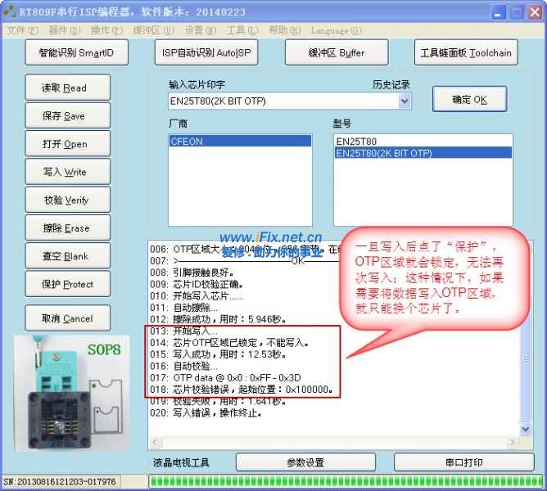Open the Language menu
The width and height of the screenshot is (547, 491).
(x=336, y=30)
